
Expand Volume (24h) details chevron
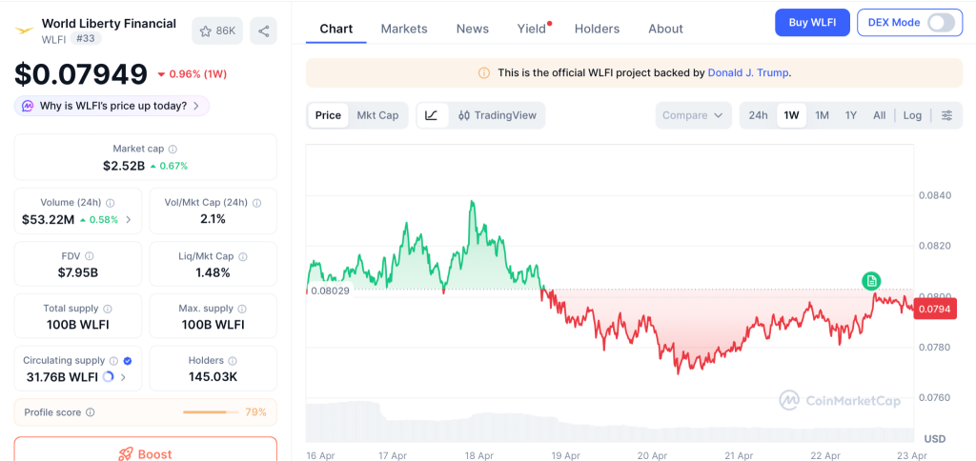point(129,220)
